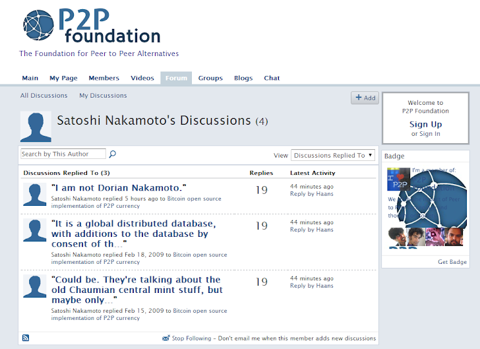Click avatar beside "It is a global distributed database"
The width and height of the screenshot is (480, 349).
click(x=34, y=230)
